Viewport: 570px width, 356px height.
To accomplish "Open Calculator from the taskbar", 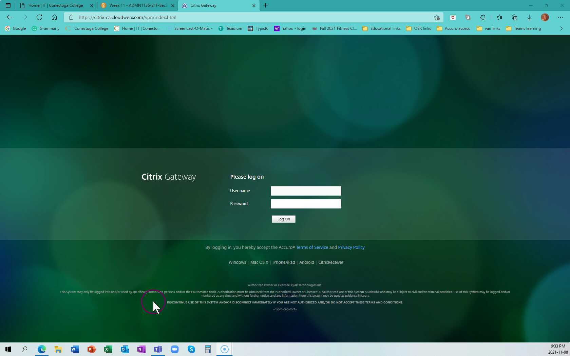I will (208, 349).
